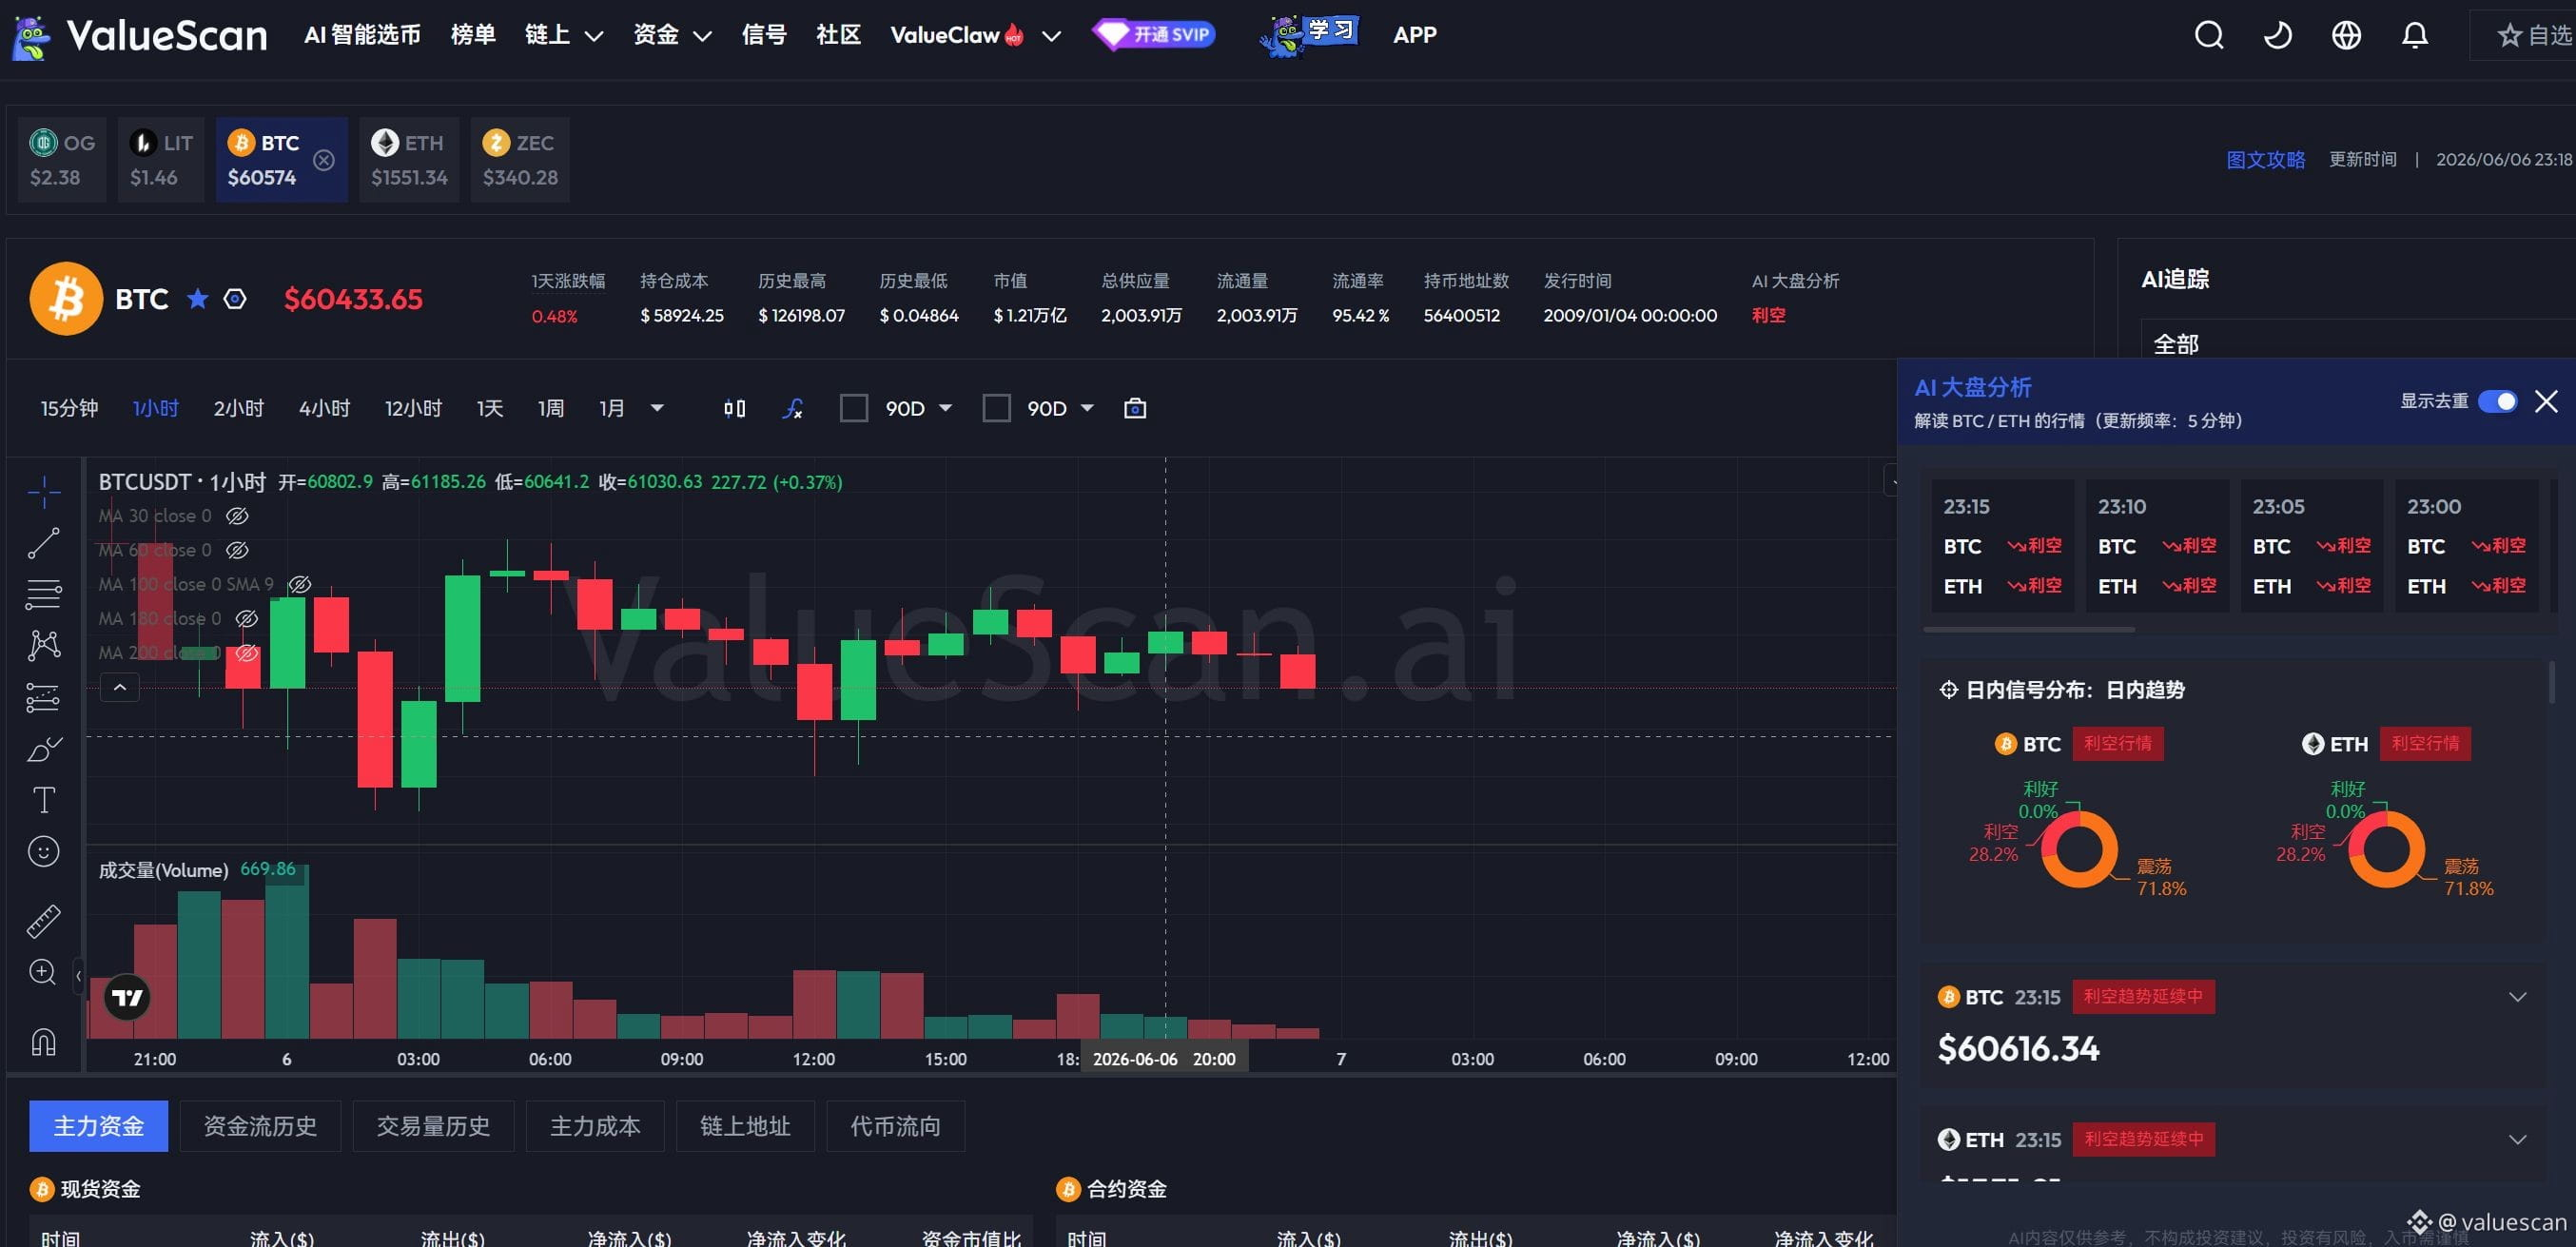Switch theme using the moon icon

point(2278,35)
